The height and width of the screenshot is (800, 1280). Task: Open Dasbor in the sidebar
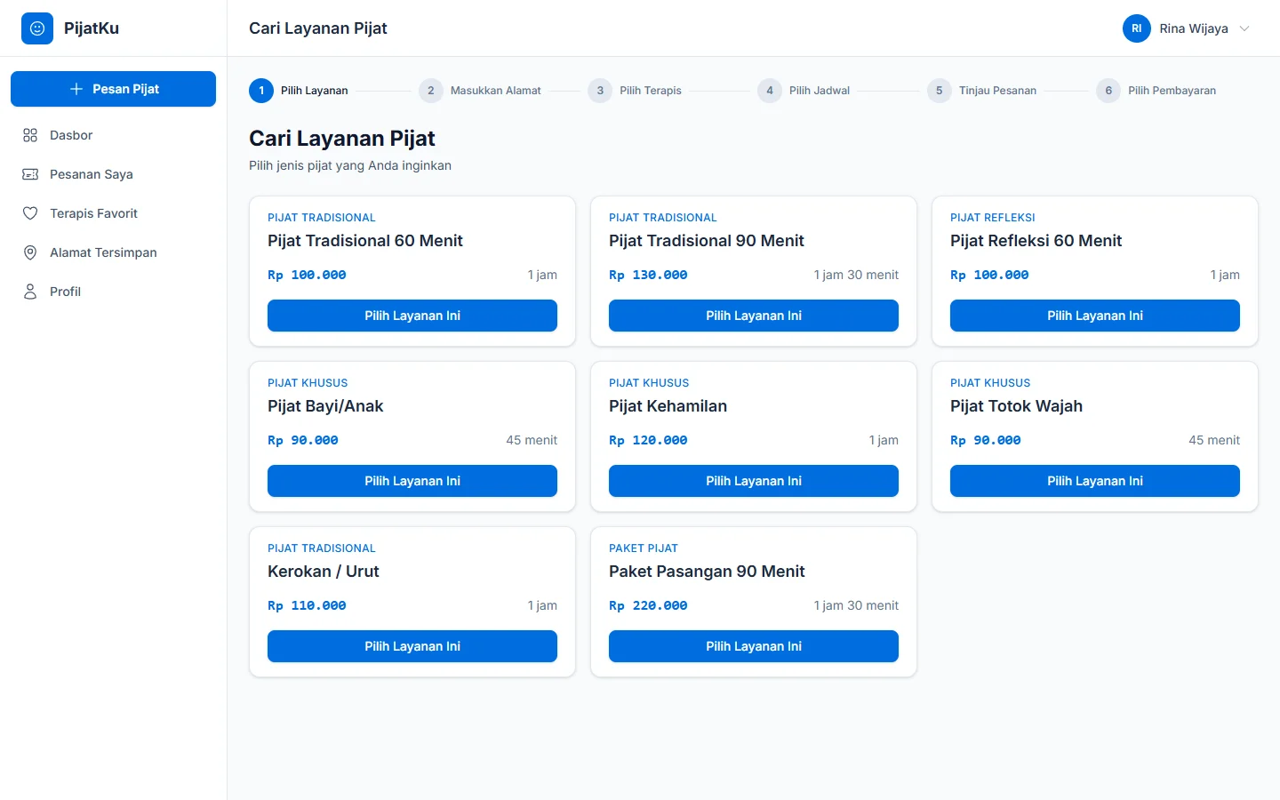(114, 135)
